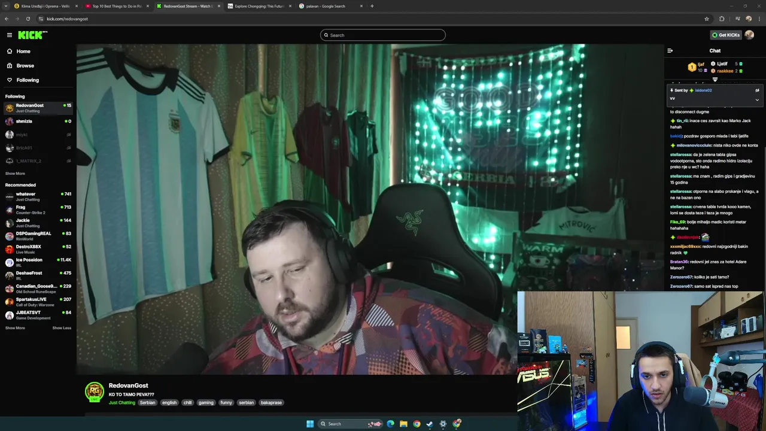Open RedovanGost in Following list
The height and width of the screenshot is (431, 766).
pyautogui.click(x=38, y=108)
